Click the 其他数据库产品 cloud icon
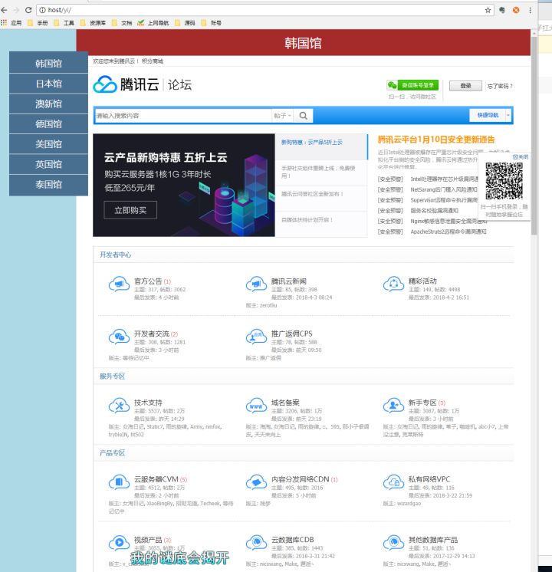 pyautogui.click(x=393, y=543)
